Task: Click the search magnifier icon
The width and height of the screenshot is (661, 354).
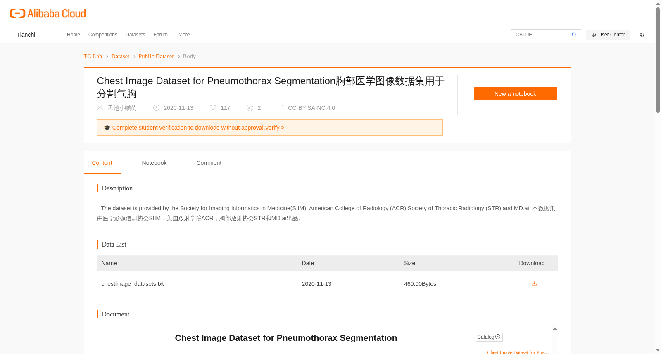Action: (x=574, y=35)
